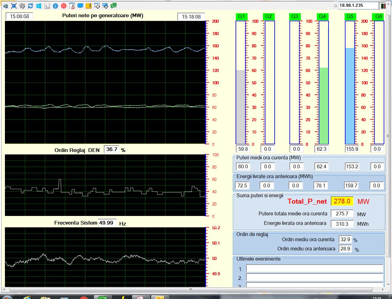
Task: Click the fullscreen icon in the toolbar
Action: pyautogui.click(x=14, y=6)
